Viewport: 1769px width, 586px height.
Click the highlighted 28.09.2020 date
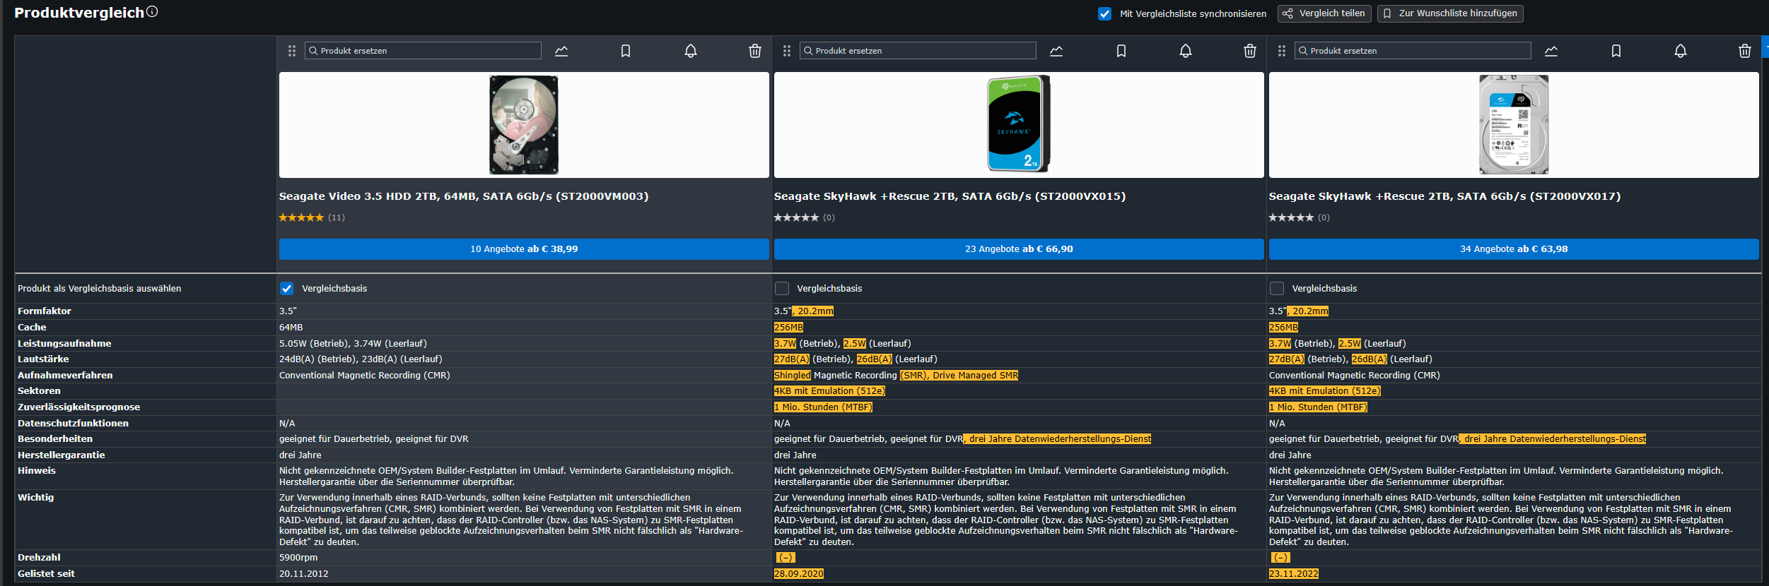[799, 574]
